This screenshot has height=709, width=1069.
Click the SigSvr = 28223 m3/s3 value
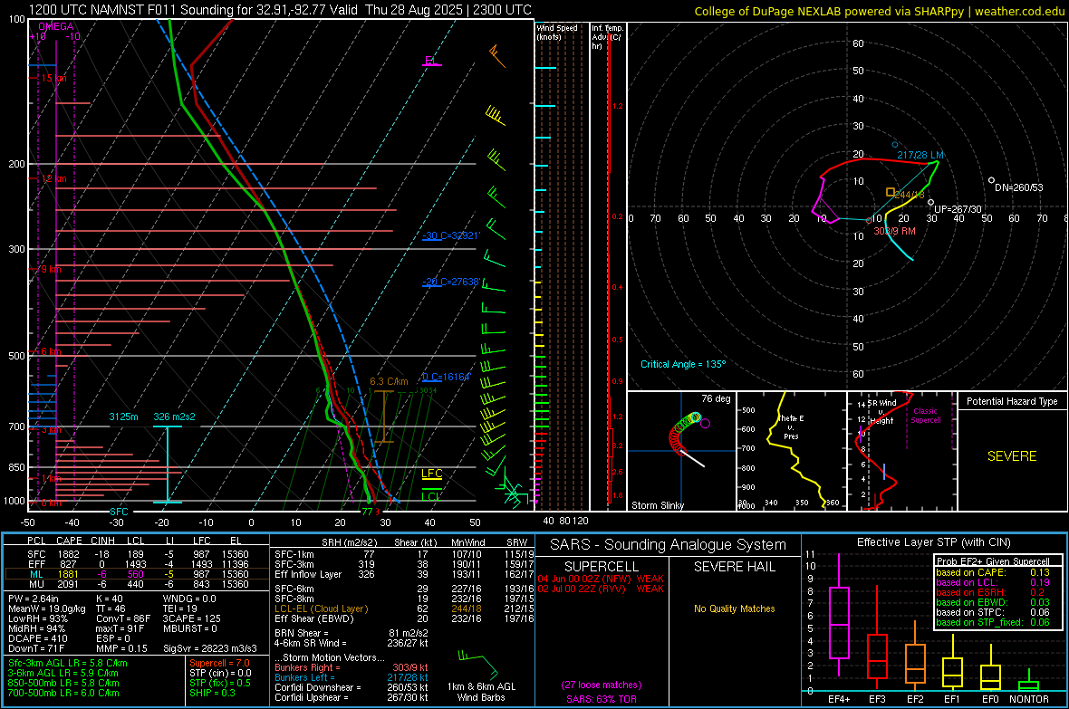[x=210, y=648]
